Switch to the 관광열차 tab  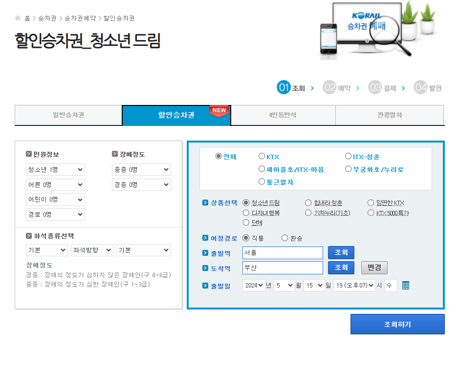tap(389, 115)
